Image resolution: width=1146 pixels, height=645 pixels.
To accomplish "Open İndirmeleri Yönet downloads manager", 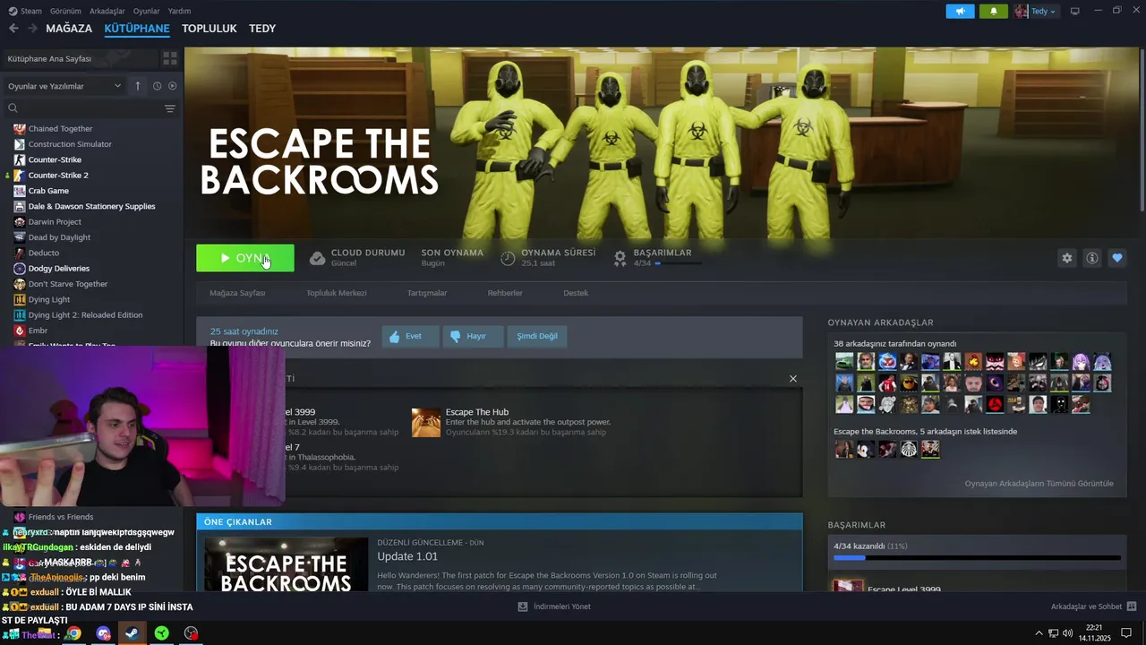I will 554,606.
